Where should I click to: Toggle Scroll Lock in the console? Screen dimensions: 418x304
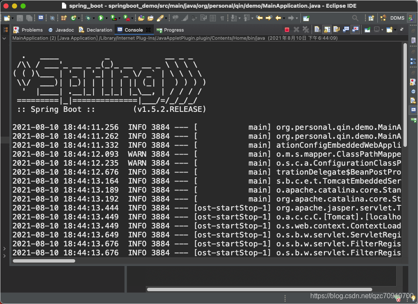point(327,29)
